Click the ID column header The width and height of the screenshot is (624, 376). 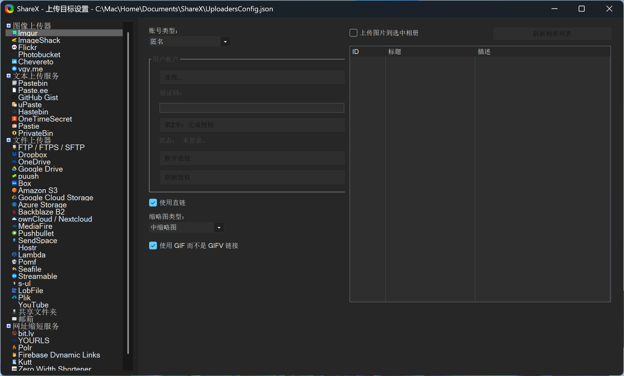click(367, 52)
